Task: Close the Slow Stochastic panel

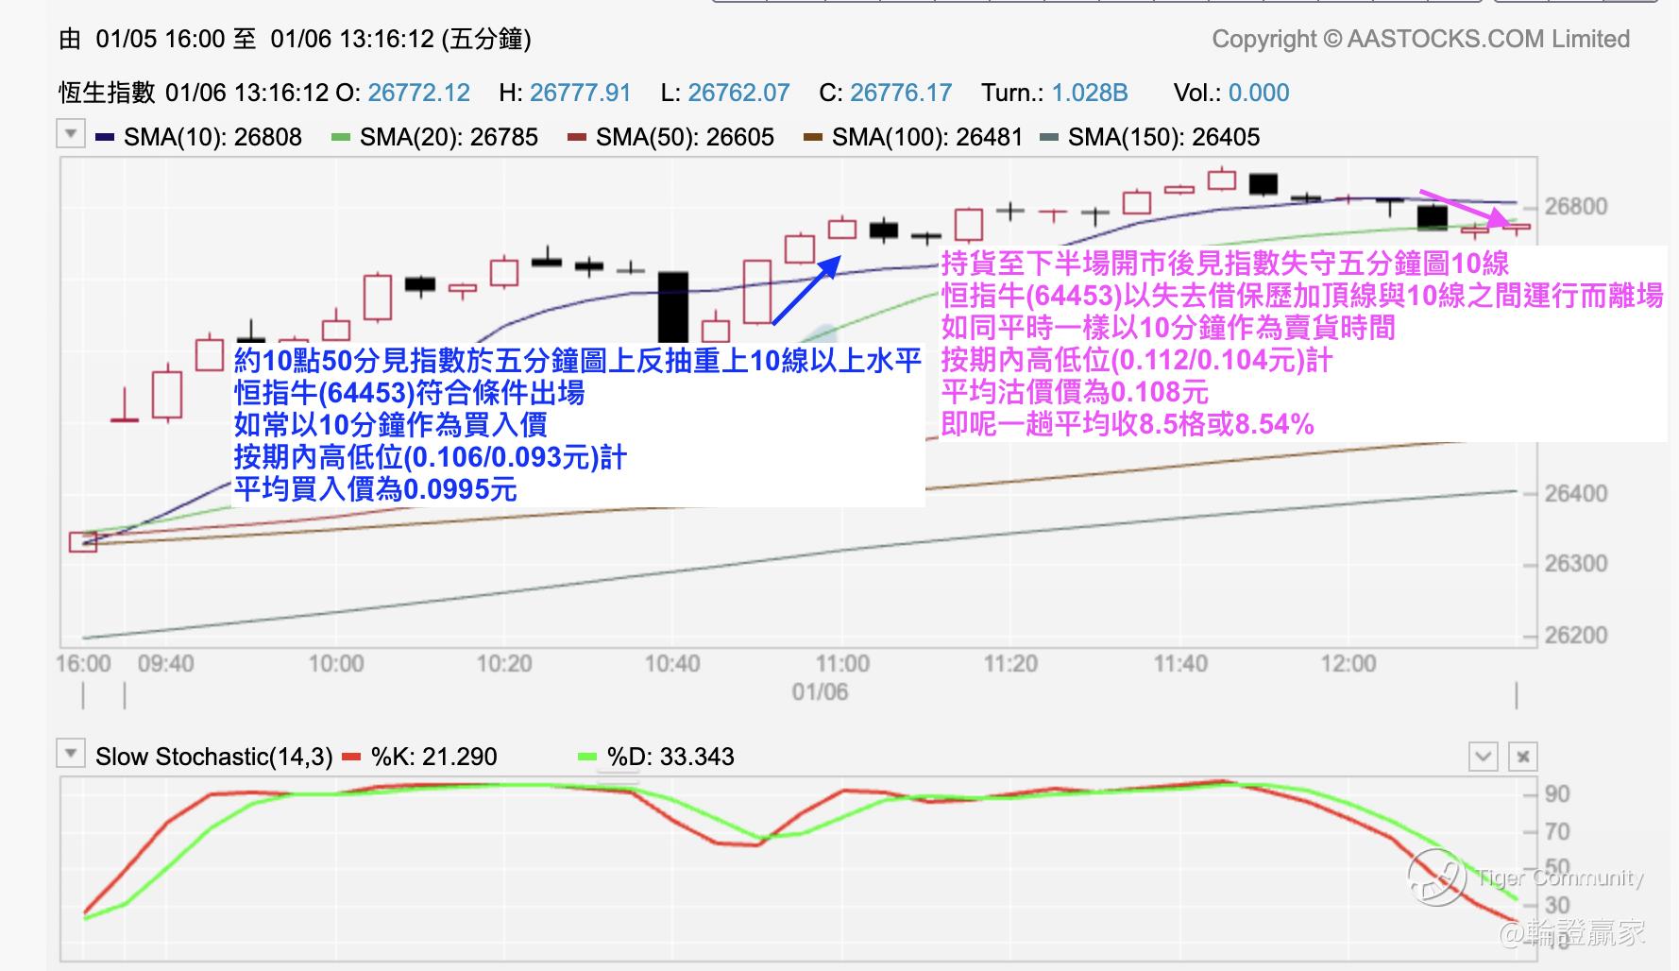Action: point(1522,757)
